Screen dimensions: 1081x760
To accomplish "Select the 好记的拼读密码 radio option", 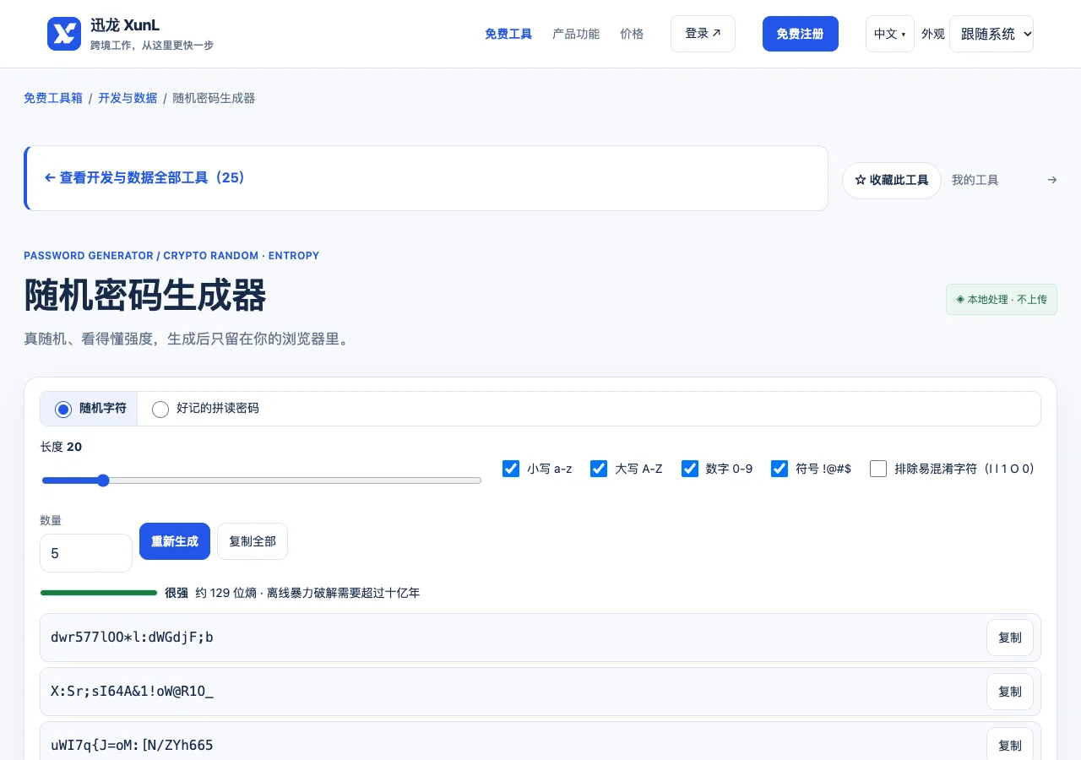I will (x=160, y=409).
